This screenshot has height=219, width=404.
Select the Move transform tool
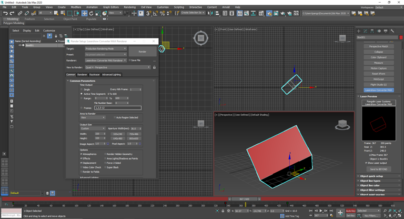coord(84,13)
